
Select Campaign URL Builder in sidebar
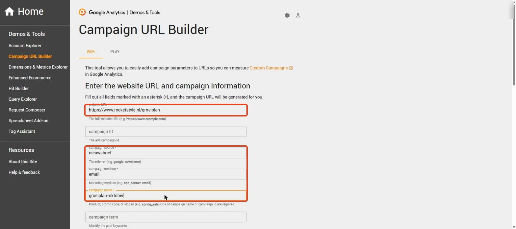(x=30, y=56)
